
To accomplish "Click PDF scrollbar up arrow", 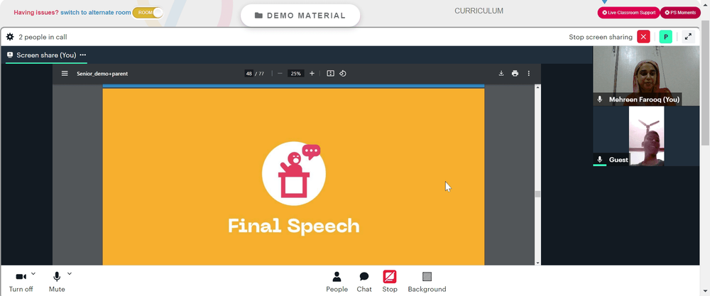I will pos(537,87).
